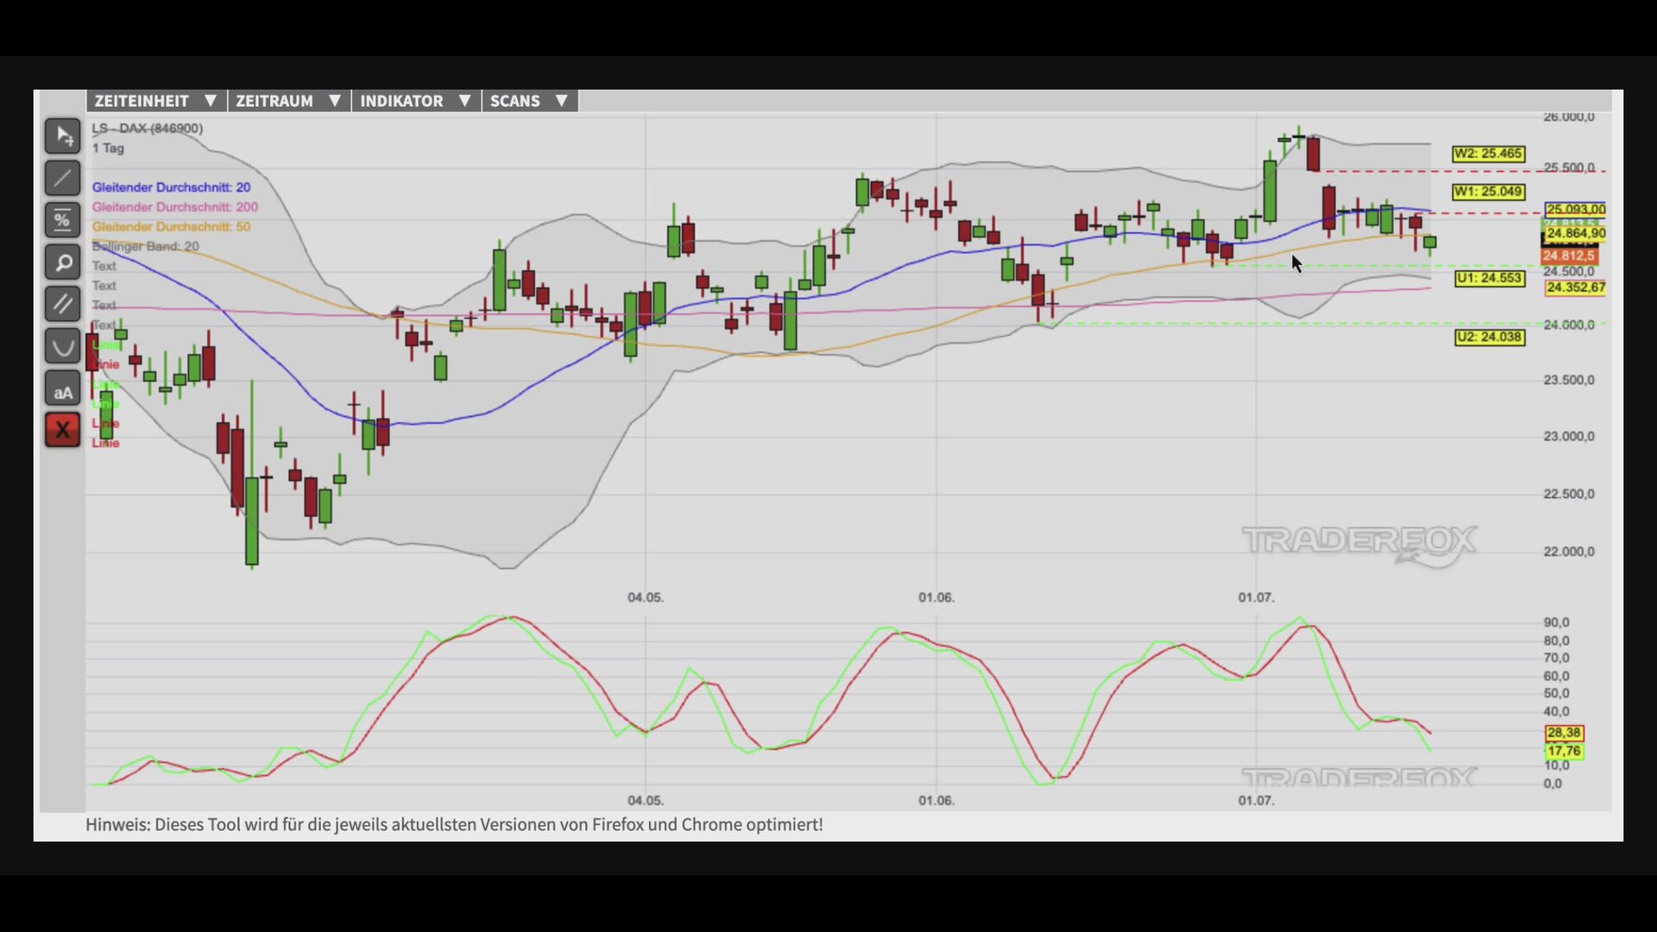Click the W2: 25.465 resistance label
This screenshot has width=1657, height=932.
click(x=1489, y=154)
